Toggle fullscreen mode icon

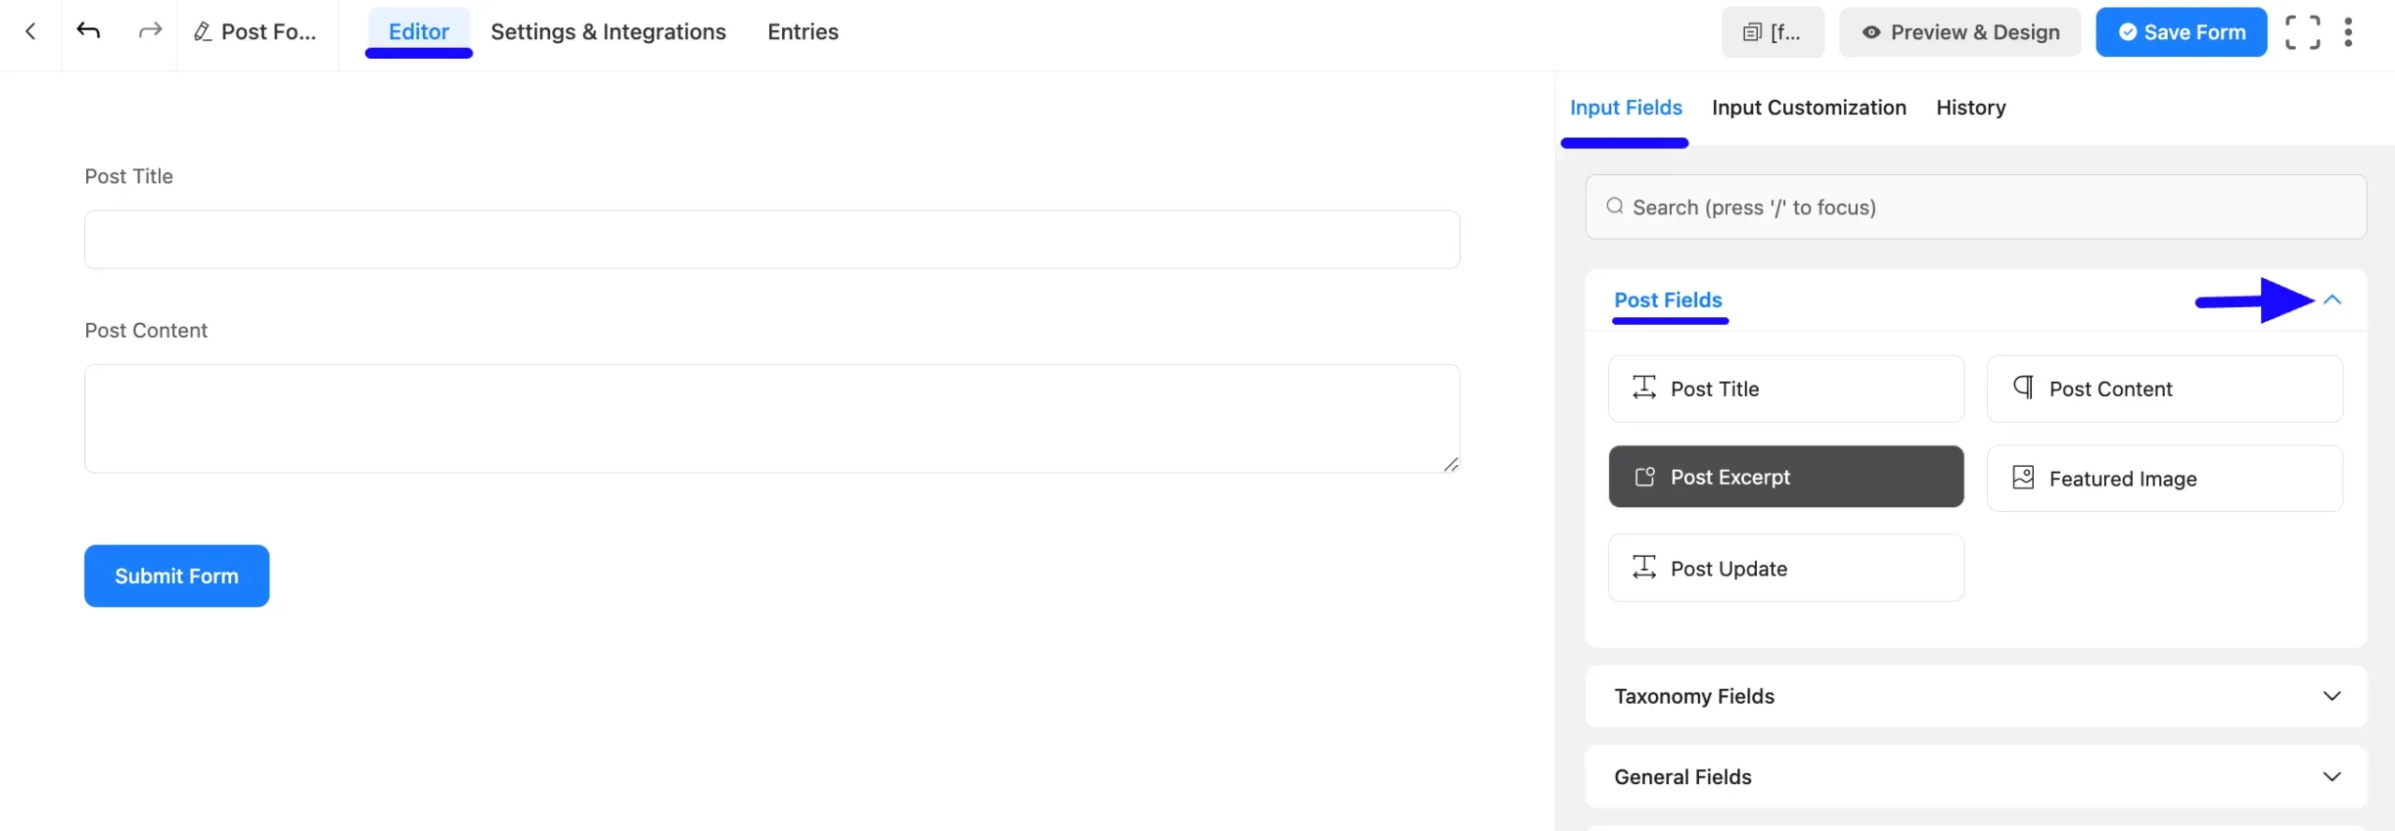pos(2301,33)
